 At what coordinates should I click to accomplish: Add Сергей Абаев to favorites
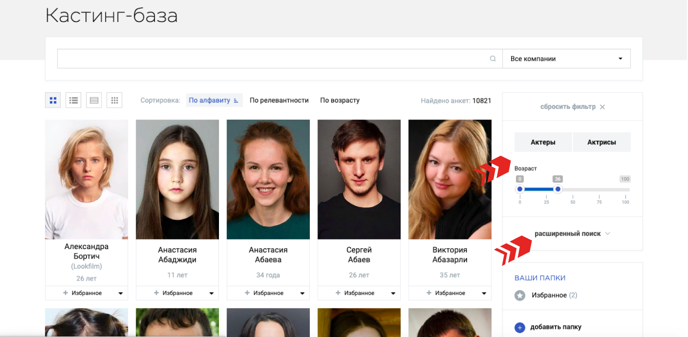pos(355,293)
